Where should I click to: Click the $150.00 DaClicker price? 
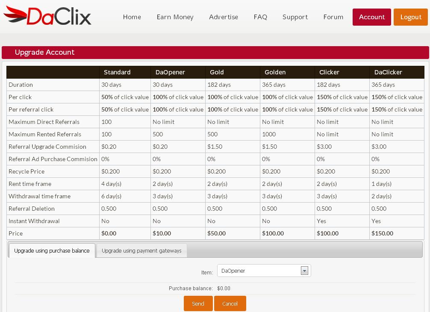[382, 233]
